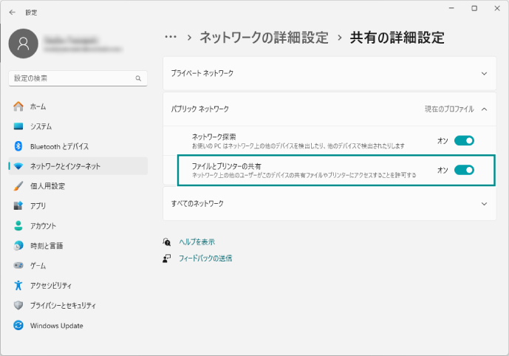Open the アカウント person icon
The height and width of the screenshot is (356, 509).
point(18,226)
